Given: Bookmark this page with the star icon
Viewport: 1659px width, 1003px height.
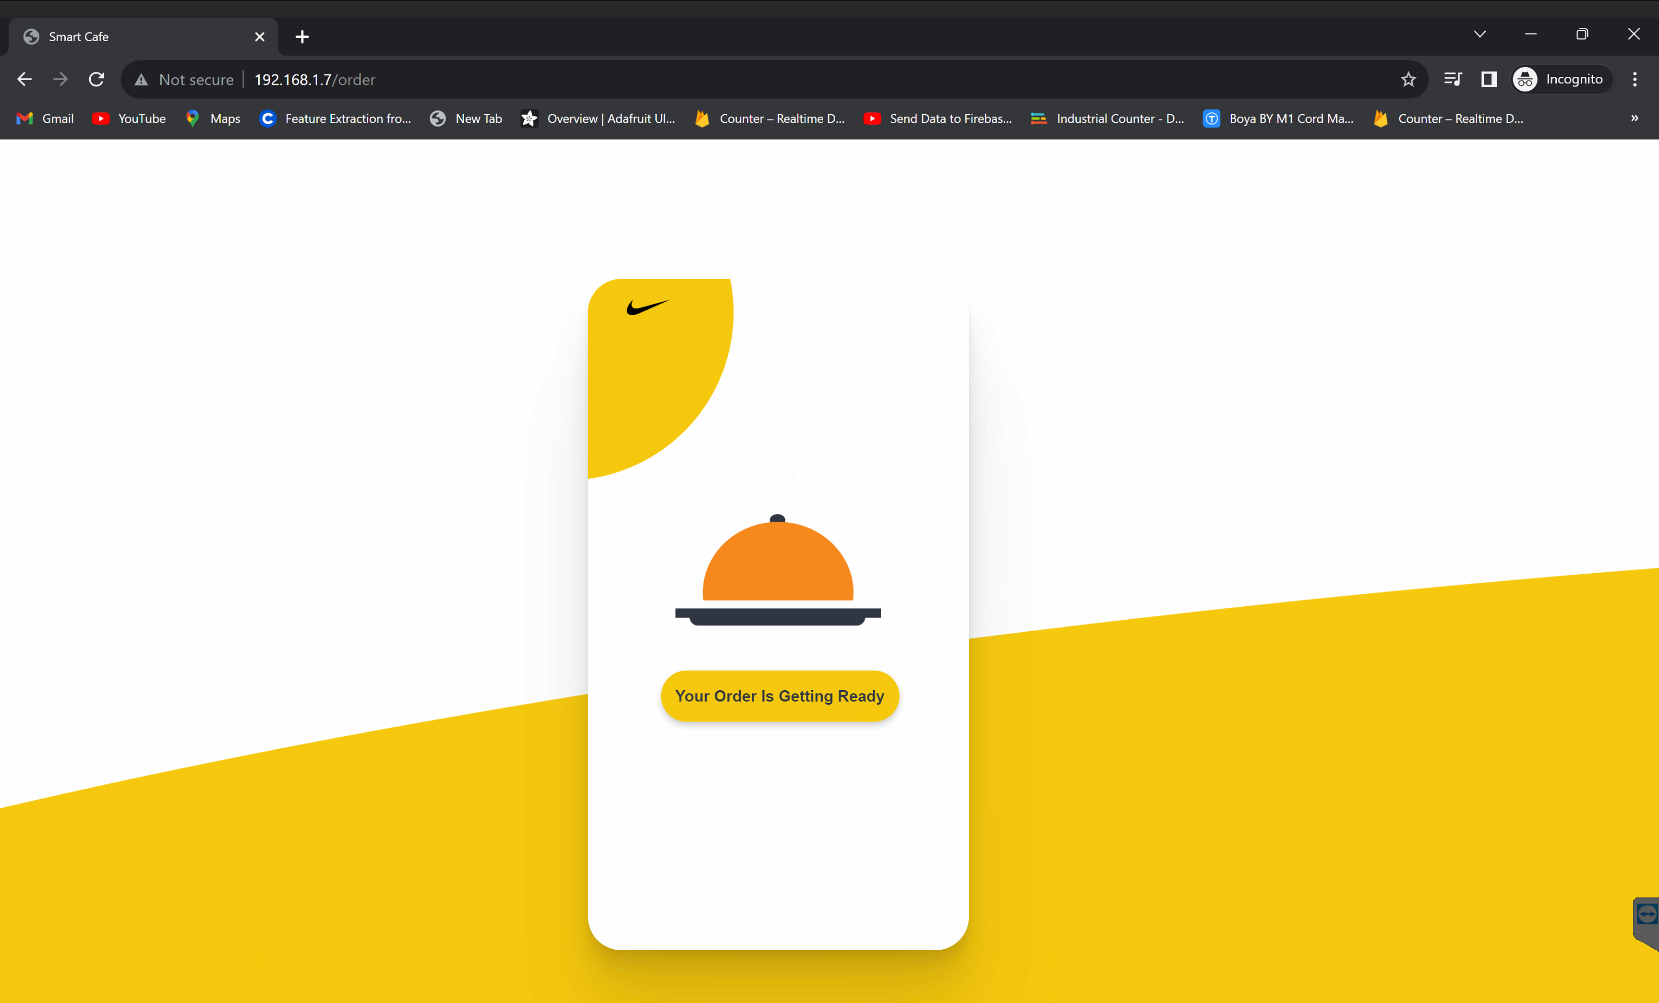Looking at the screenshot, I should pyautogui.click(x=1408, y=79).
